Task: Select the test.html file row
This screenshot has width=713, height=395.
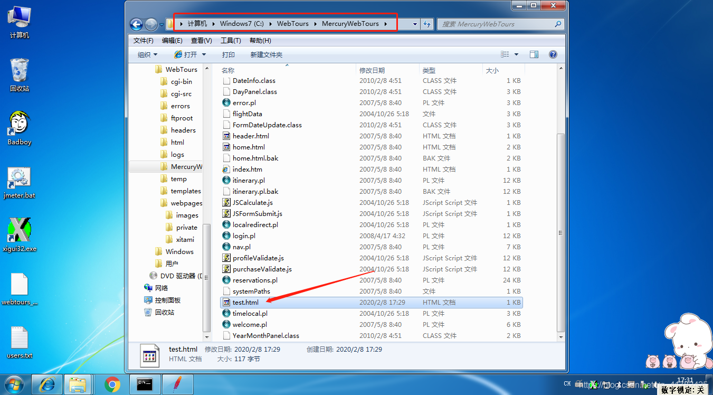Action: (372, 302)
